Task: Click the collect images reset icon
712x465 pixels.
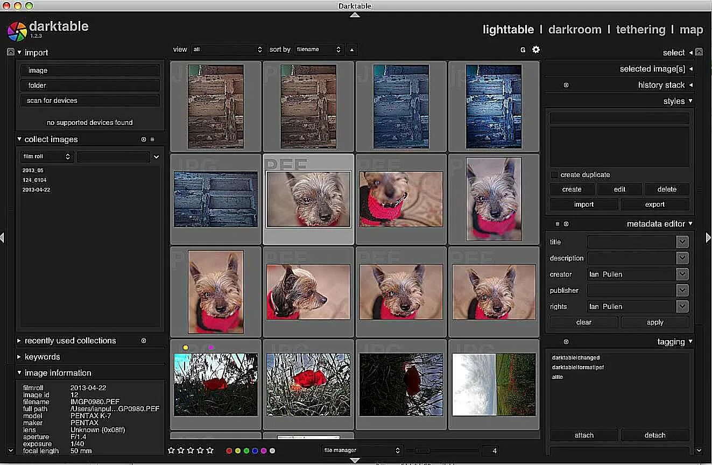Action: [144, 139]
